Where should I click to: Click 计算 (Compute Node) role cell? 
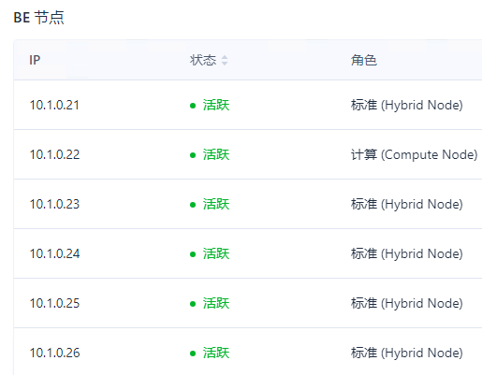click(x=415, y=154)
